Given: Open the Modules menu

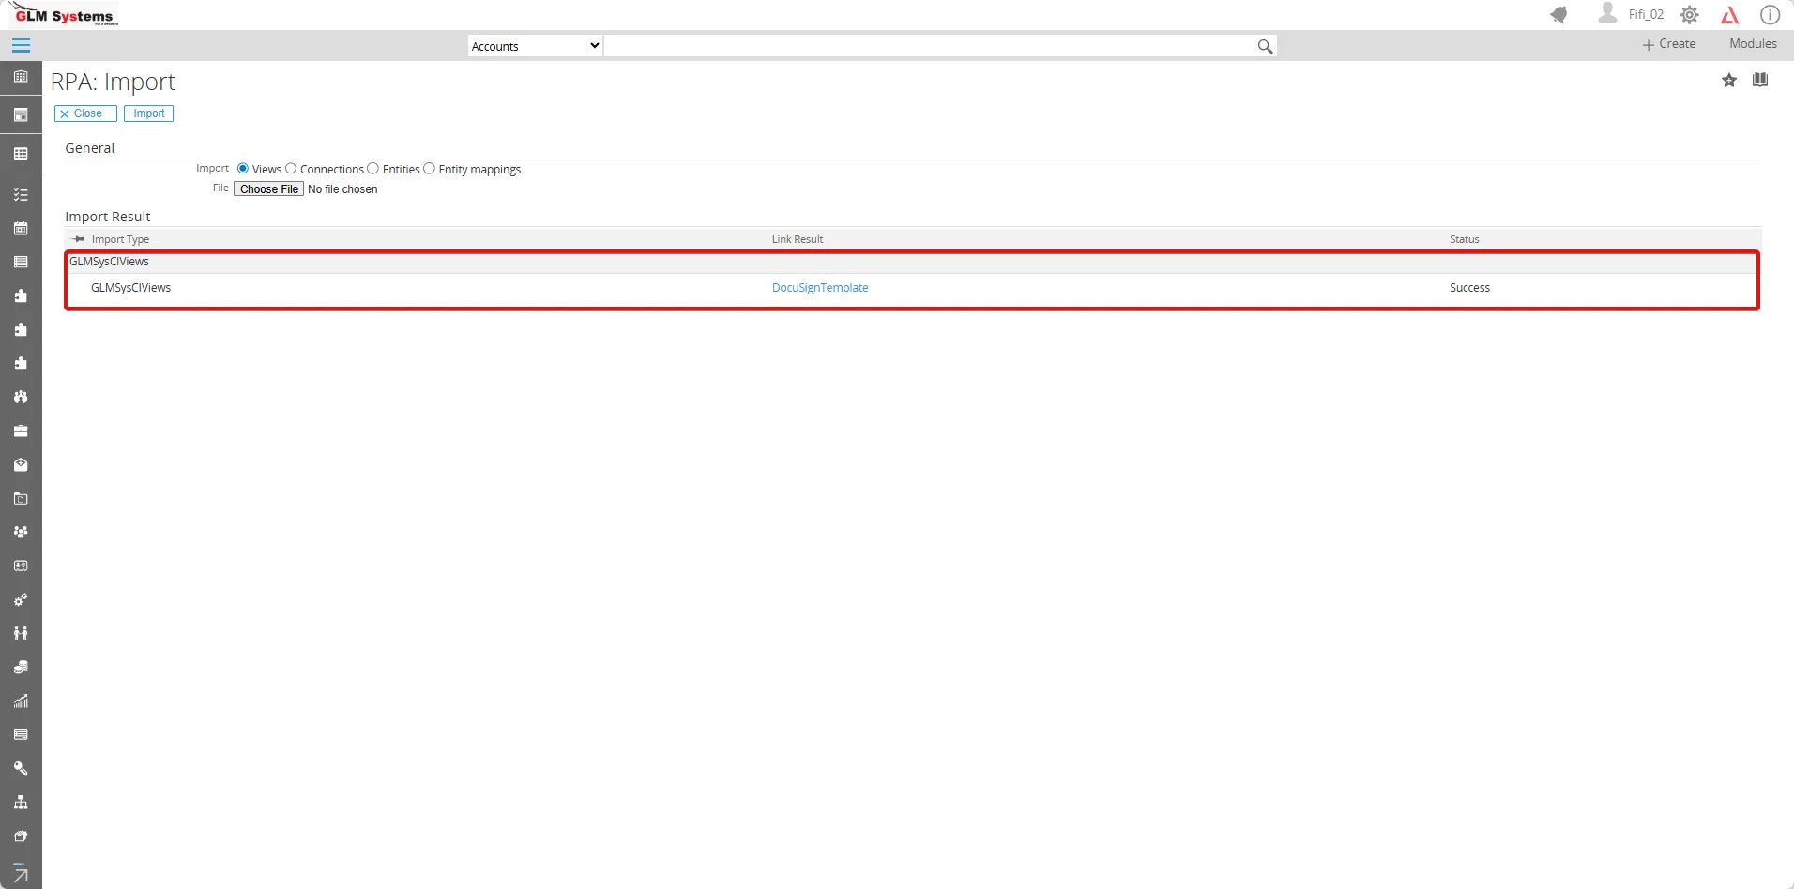Looking at the screenshot, I should tap(1753, 44).
